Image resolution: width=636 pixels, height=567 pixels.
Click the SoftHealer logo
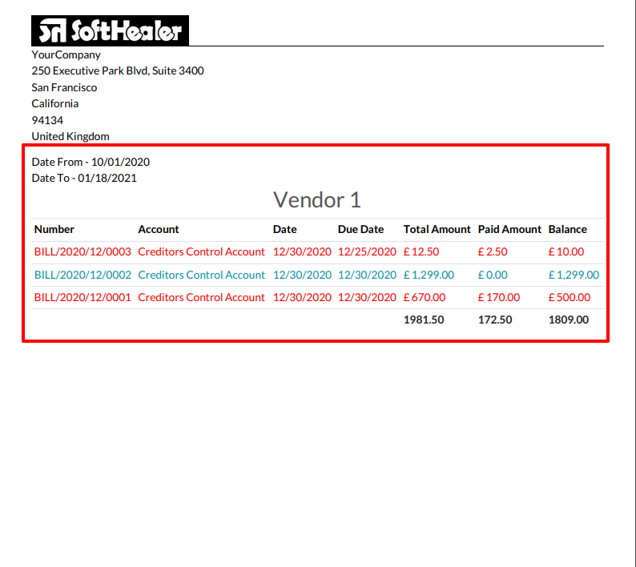click(x=110, y=30)
